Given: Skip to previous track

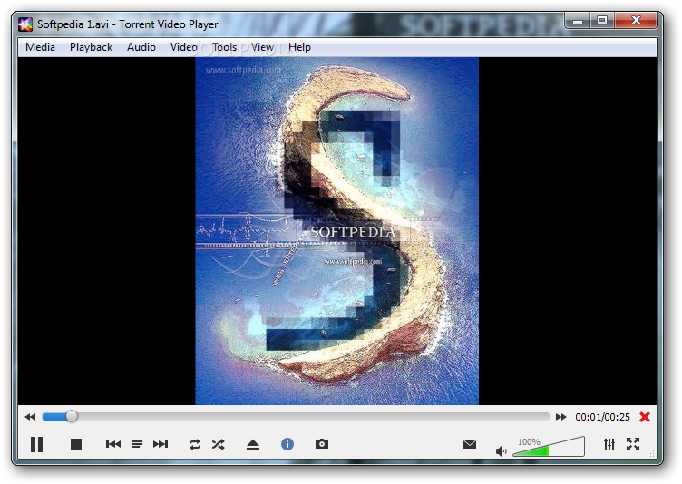Looking at the screenshot, I should point(113,444).
